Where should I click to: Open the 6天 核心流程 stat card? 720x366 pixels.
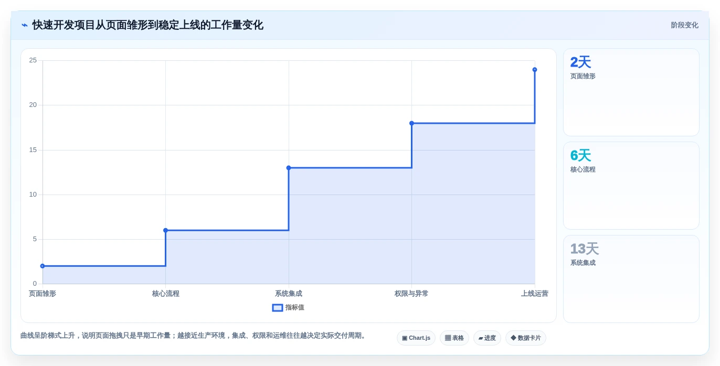[x=631, y=186]
